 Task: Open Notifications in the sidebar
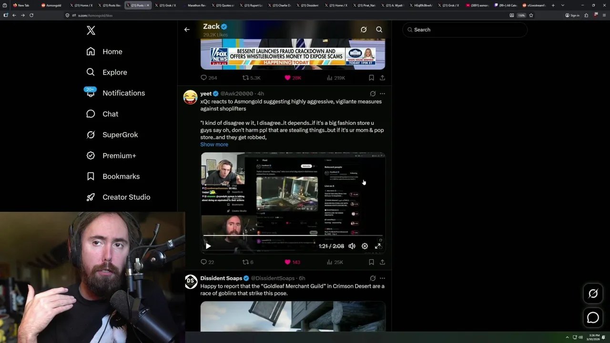pos(115,93)
